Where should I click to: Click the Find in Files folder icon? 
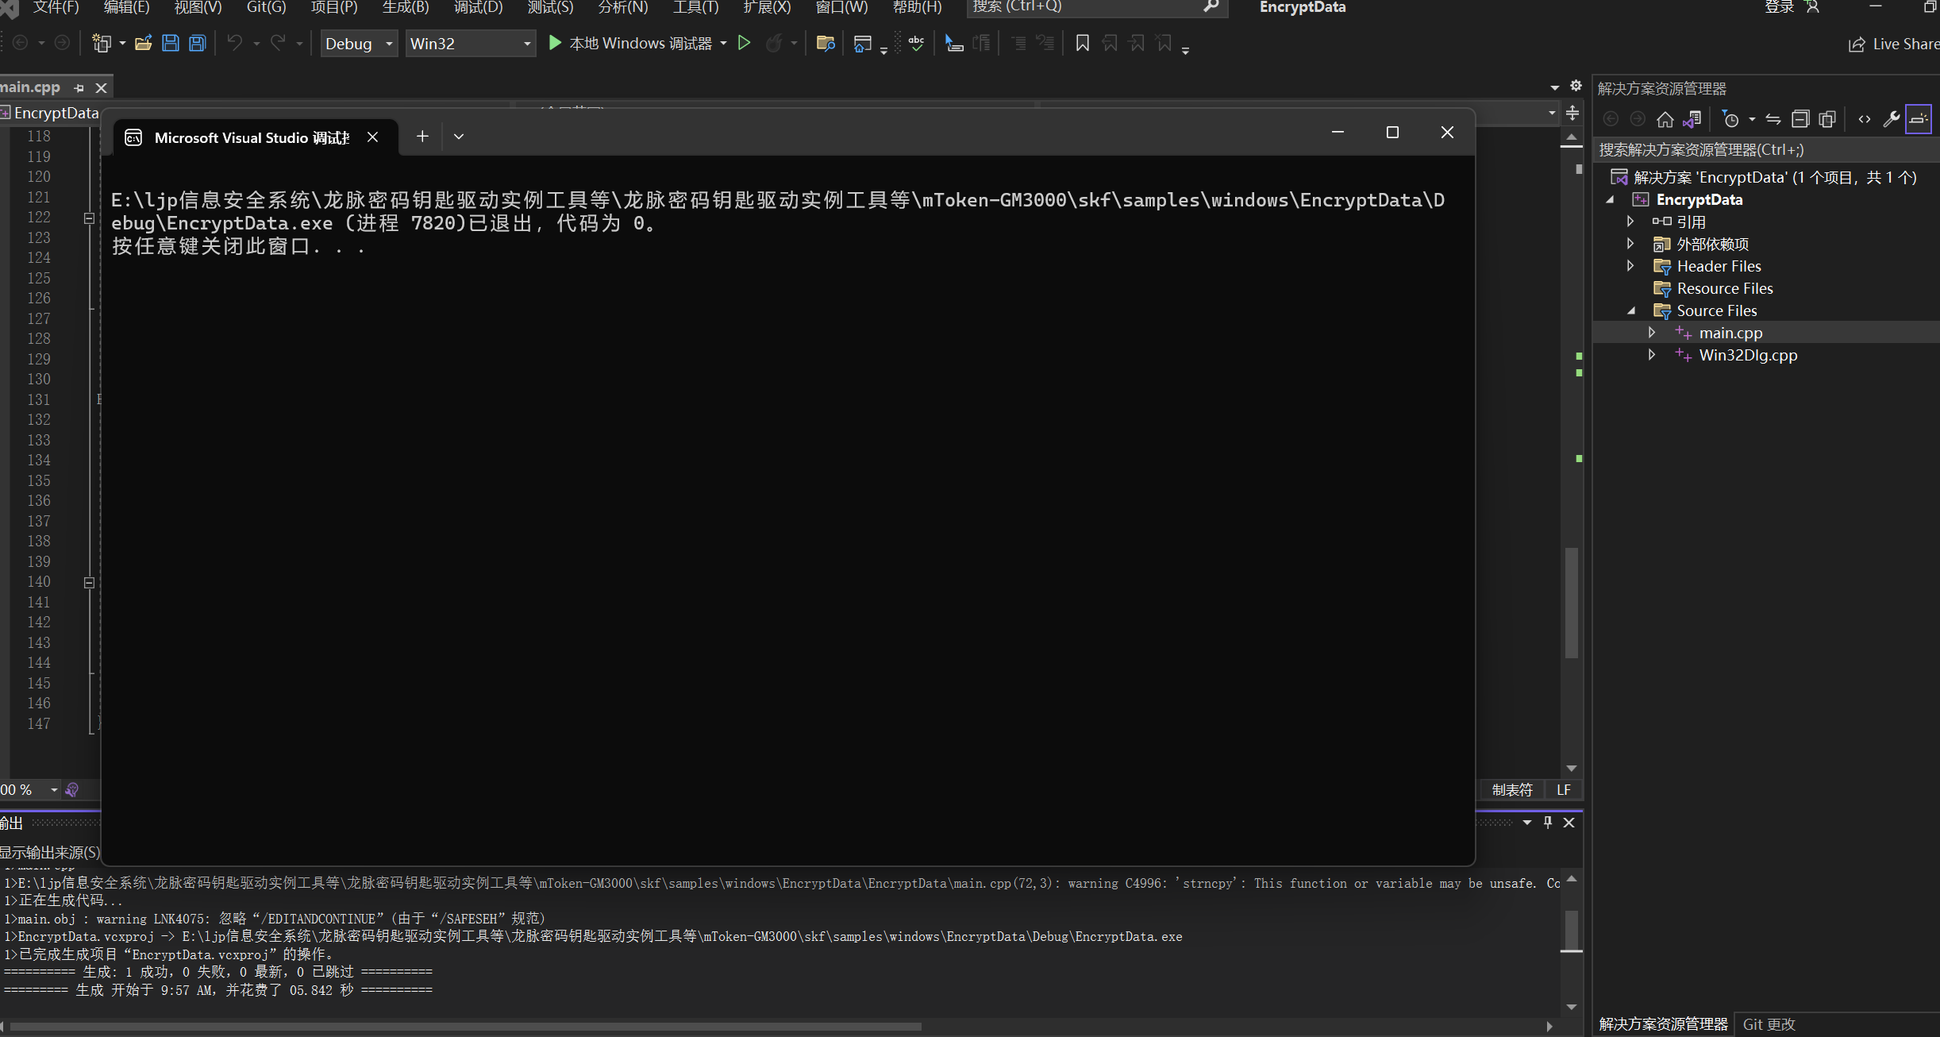[x=826, y=43]
